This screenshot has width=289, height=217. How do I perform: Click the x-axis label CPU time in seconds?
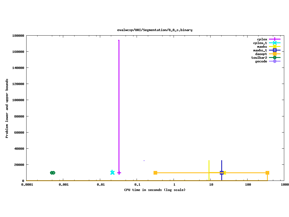[x=155, y=190]
